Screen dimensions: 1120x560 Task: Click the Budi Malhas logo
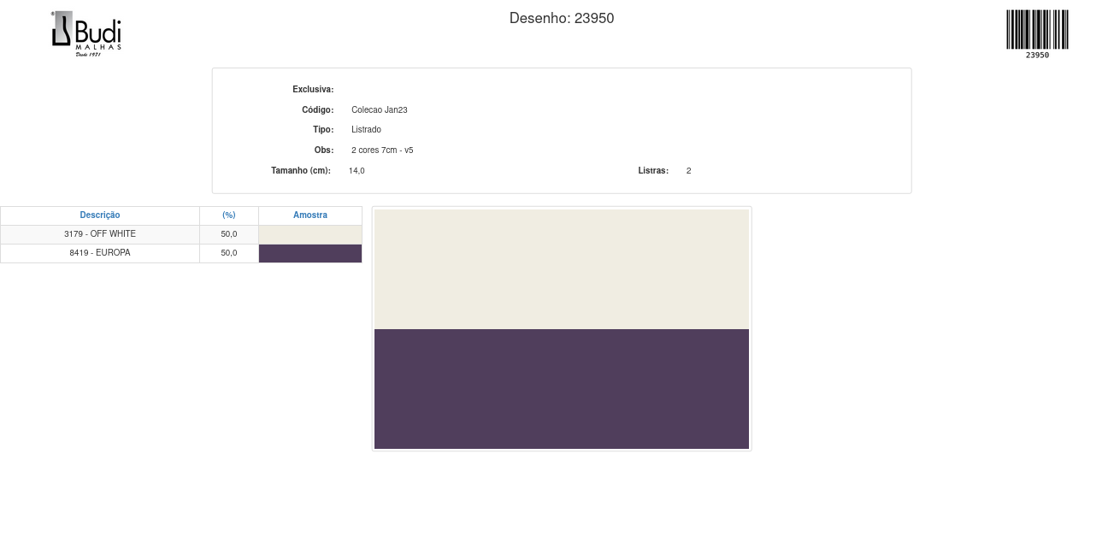tap(86, 33)
